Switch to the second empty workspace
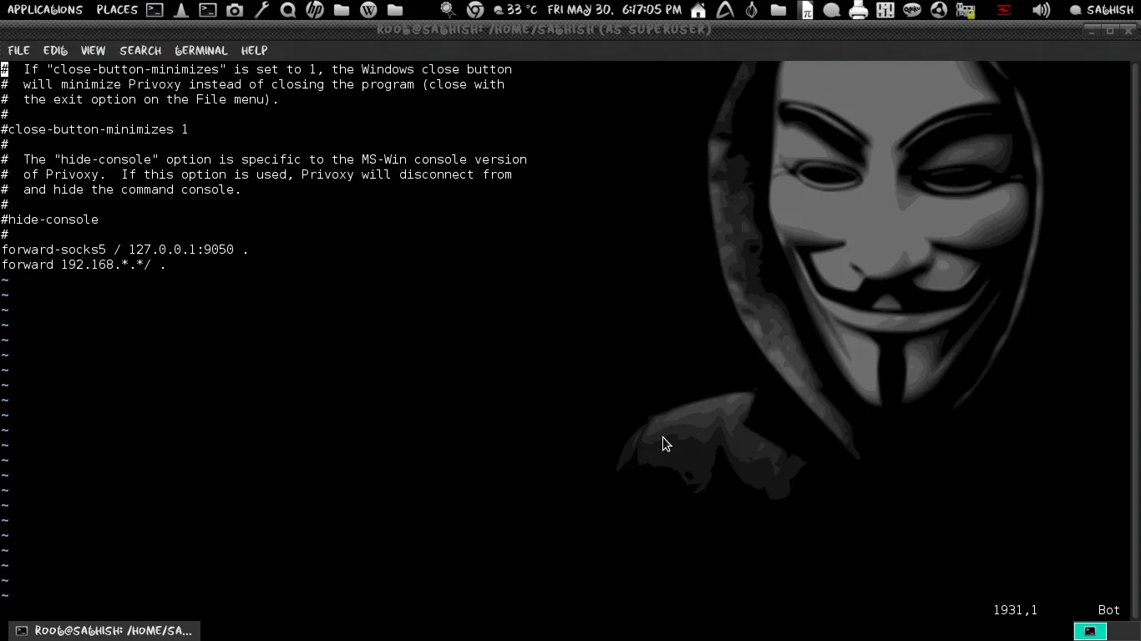This screenshot has width=1141, height=641. pyautogui.click(x=1123, y=631)
